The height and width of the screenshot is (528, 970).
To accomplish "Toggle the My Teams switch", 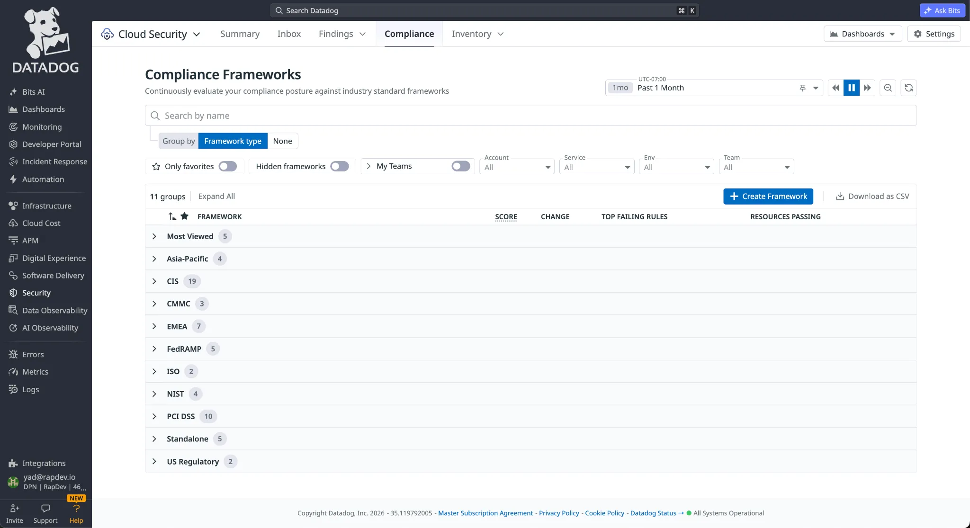I will point(461,166).
